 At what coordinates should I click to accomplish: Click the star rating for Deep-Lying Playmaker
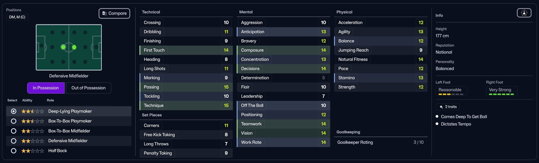click(x=33, y=111)
